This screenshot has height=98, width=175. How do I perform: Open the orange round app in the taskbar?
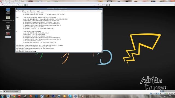31,96
